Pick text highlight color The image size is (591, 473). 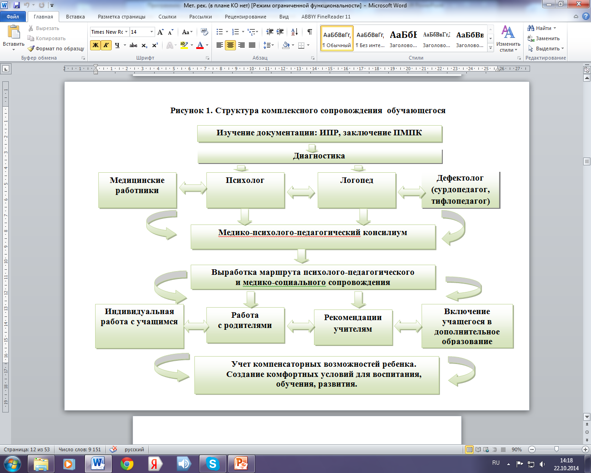coord(184,45)
